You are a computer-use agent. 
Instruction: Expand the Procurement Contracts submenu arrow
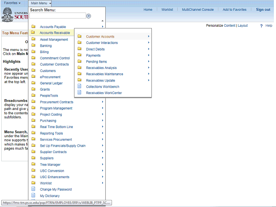[x=103, y=102]
